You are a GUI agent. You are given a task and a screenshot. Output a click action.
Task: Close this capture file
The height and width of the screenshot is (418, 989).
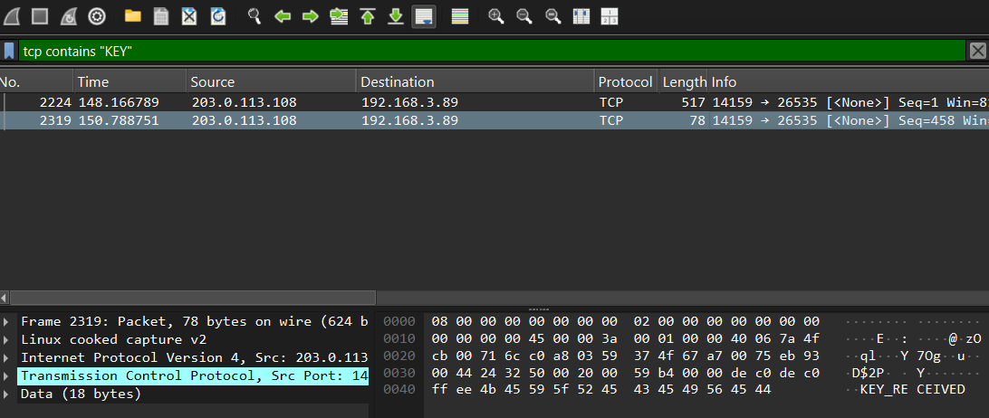[189, 16]
